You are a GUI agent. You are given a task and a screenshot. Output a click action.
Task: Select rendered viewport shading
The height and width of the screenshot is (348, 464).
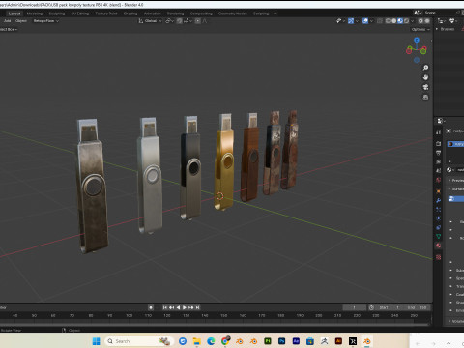(406, 21)
